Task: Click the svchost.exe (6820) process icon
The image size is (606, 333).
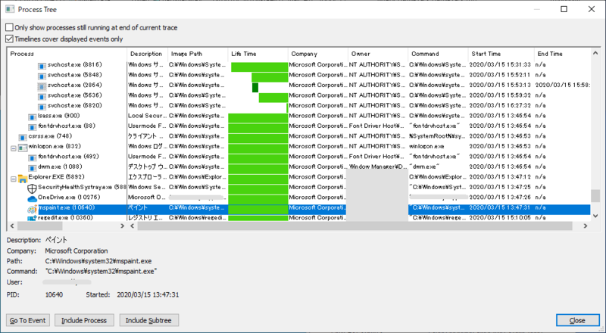Action: 42,106
